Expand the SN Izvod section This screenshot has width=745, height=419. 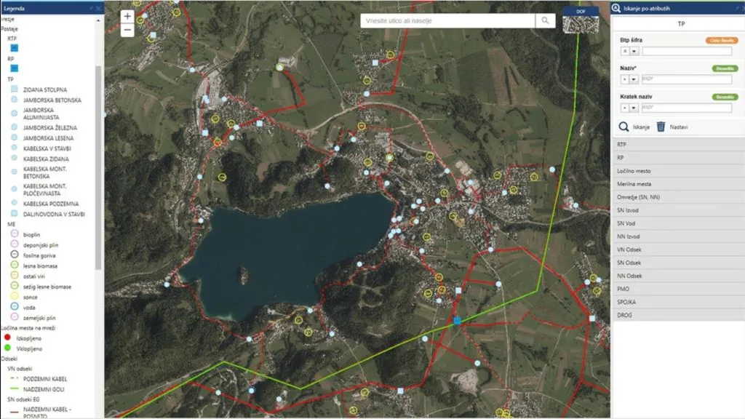point(679,210)
